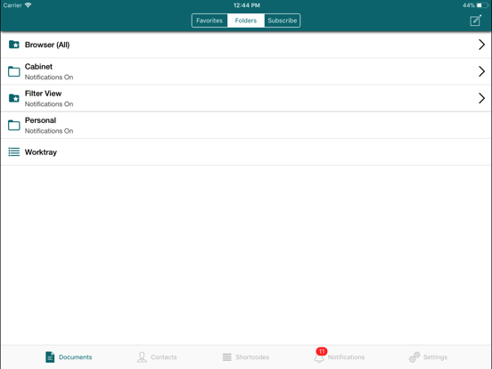Select the Folders segment
Image resolution: width=492 pixels, height=369 pixels.
246,20
